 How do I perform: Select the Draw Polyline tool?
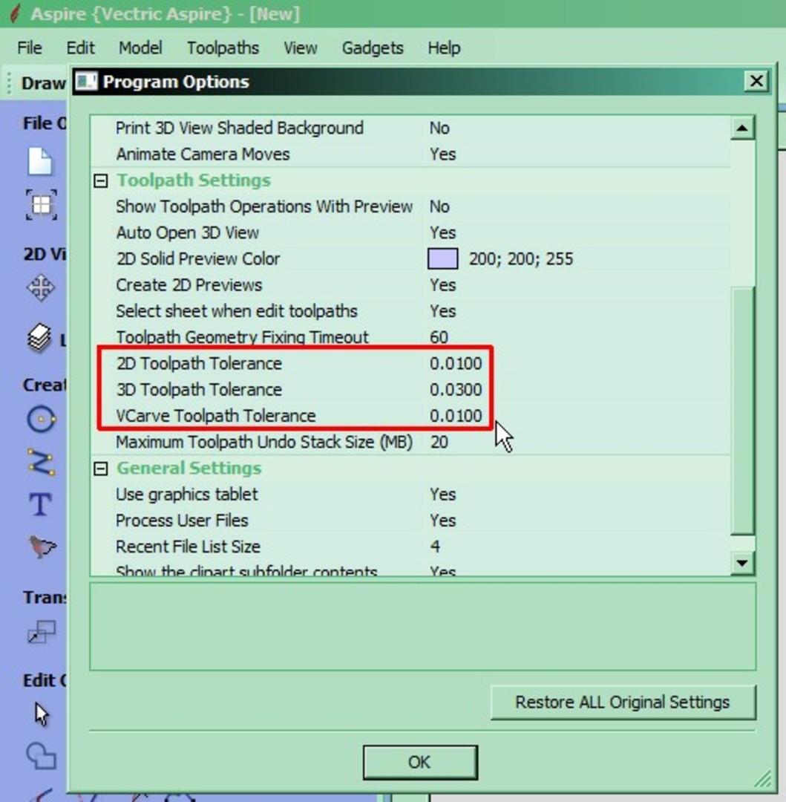coord(41,462)
